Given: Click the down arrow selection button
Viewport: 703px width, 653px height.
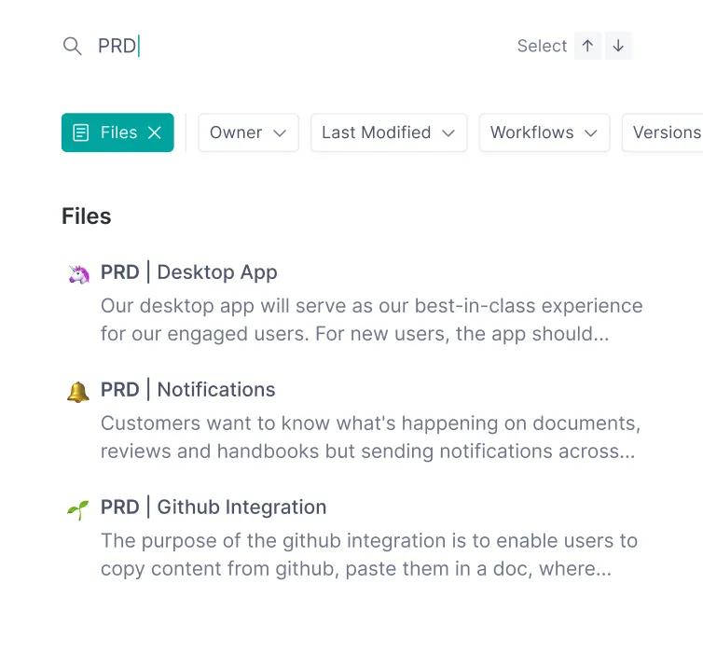Looking at the screenshot, I should (x=618, y=46).
